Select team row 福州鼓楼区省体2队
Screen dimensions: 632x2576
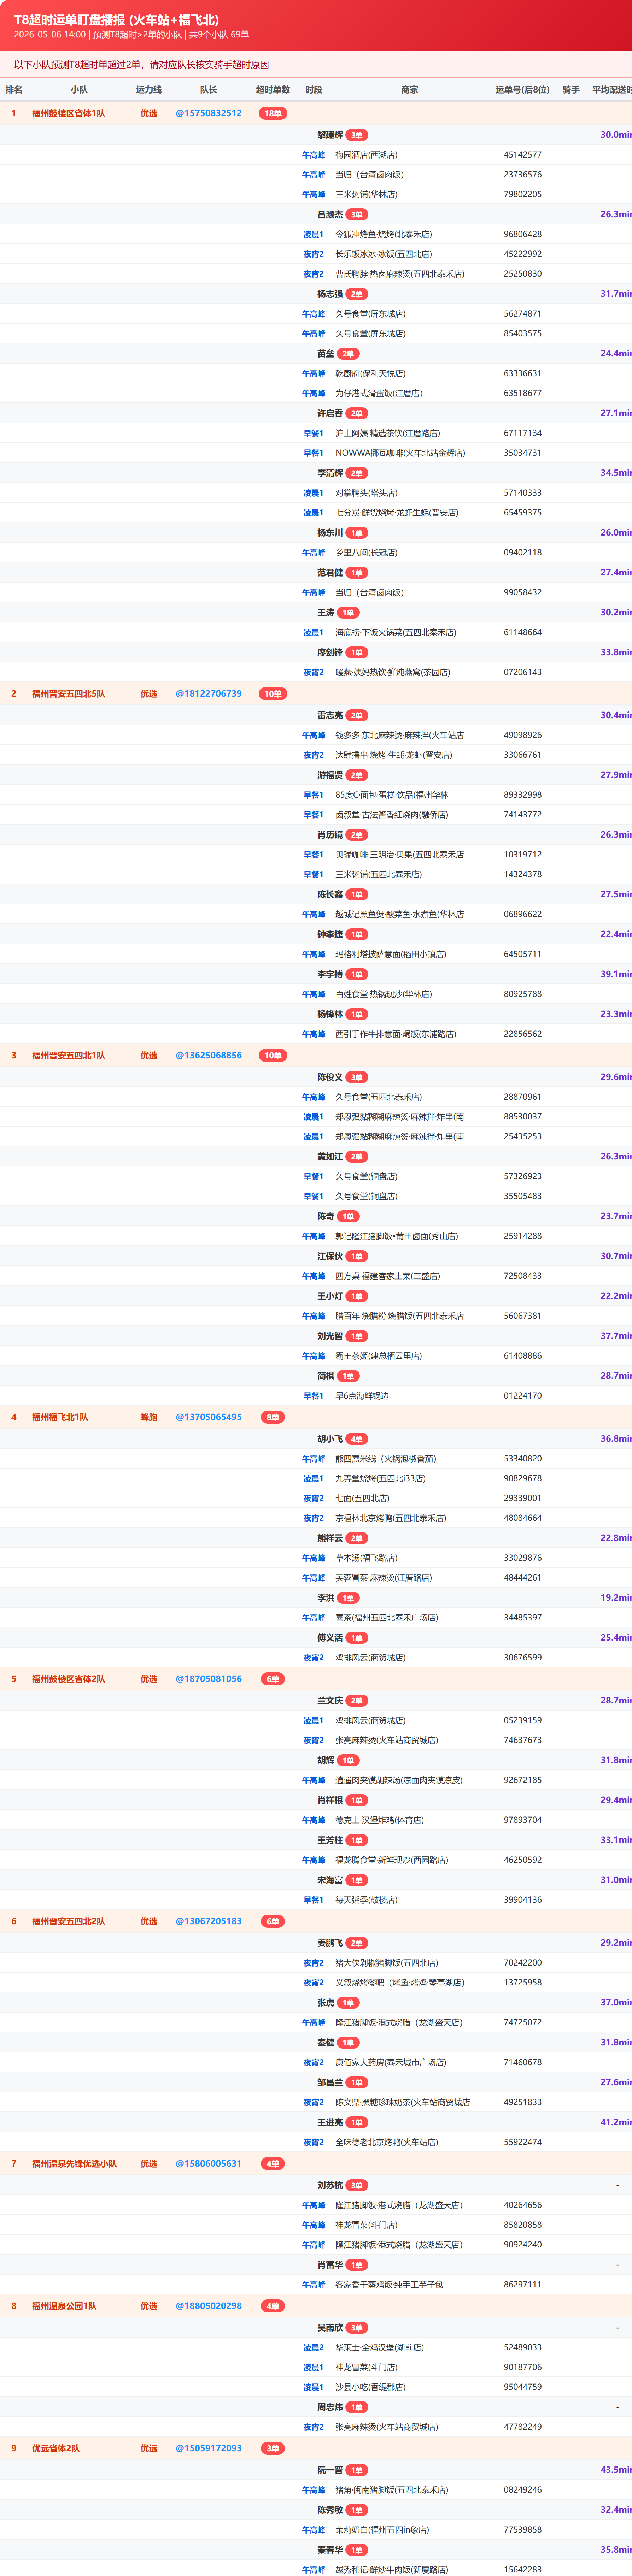coord(316,1679)
